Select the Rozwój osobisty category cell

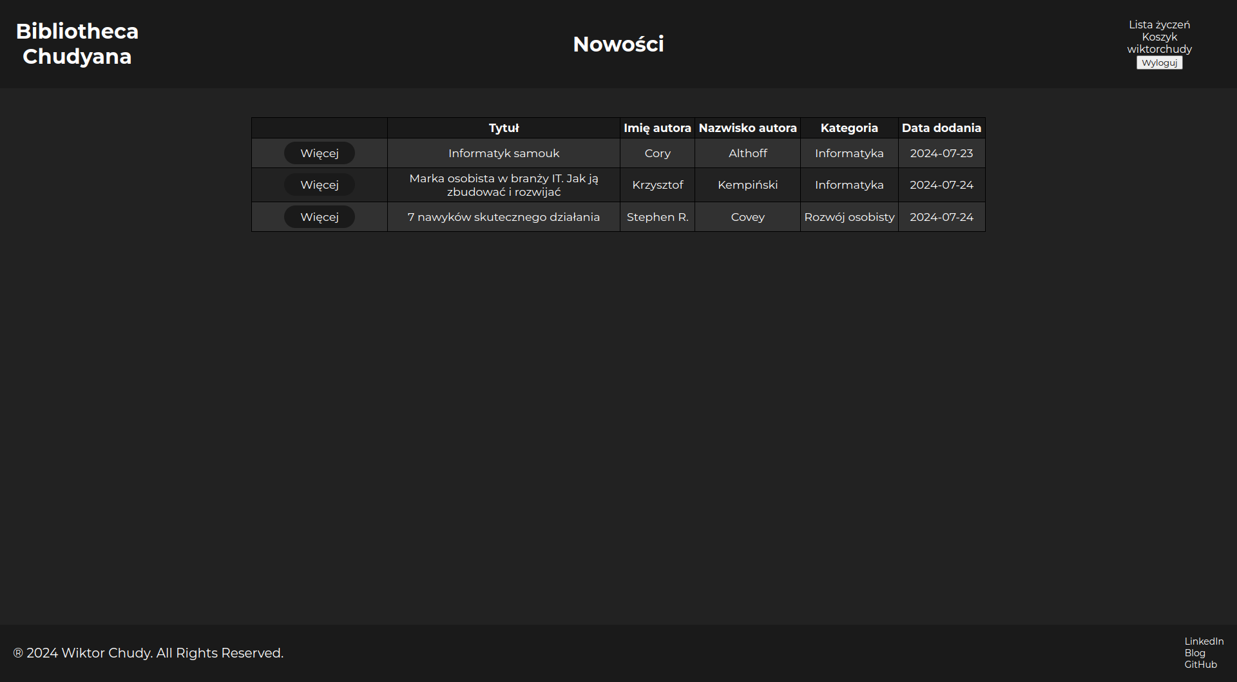pos(849,217)
